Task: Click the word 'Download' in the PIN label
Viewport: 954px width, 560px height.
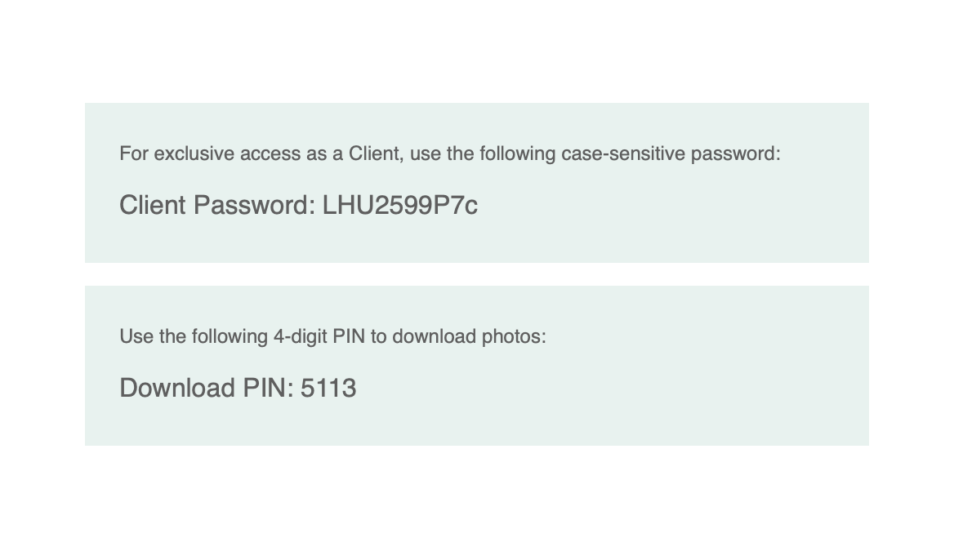Action: tap(177, 388)
